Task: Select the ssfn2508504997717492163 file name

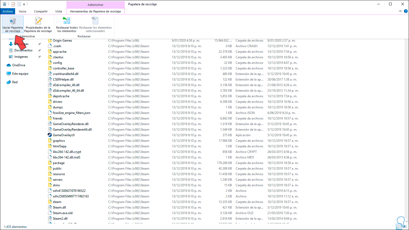Action: pyautogui.click(x=71, y=196)
